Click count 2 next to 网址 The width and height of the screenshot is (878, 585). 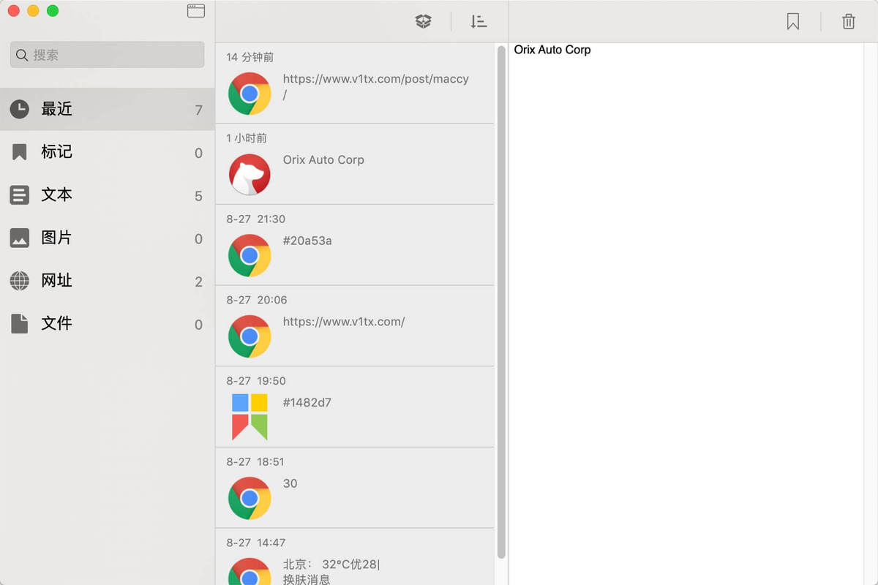tap(198, 282)
